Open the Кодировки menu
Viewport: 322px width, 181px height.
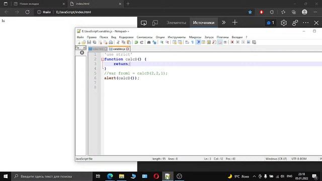coord(126,37)
